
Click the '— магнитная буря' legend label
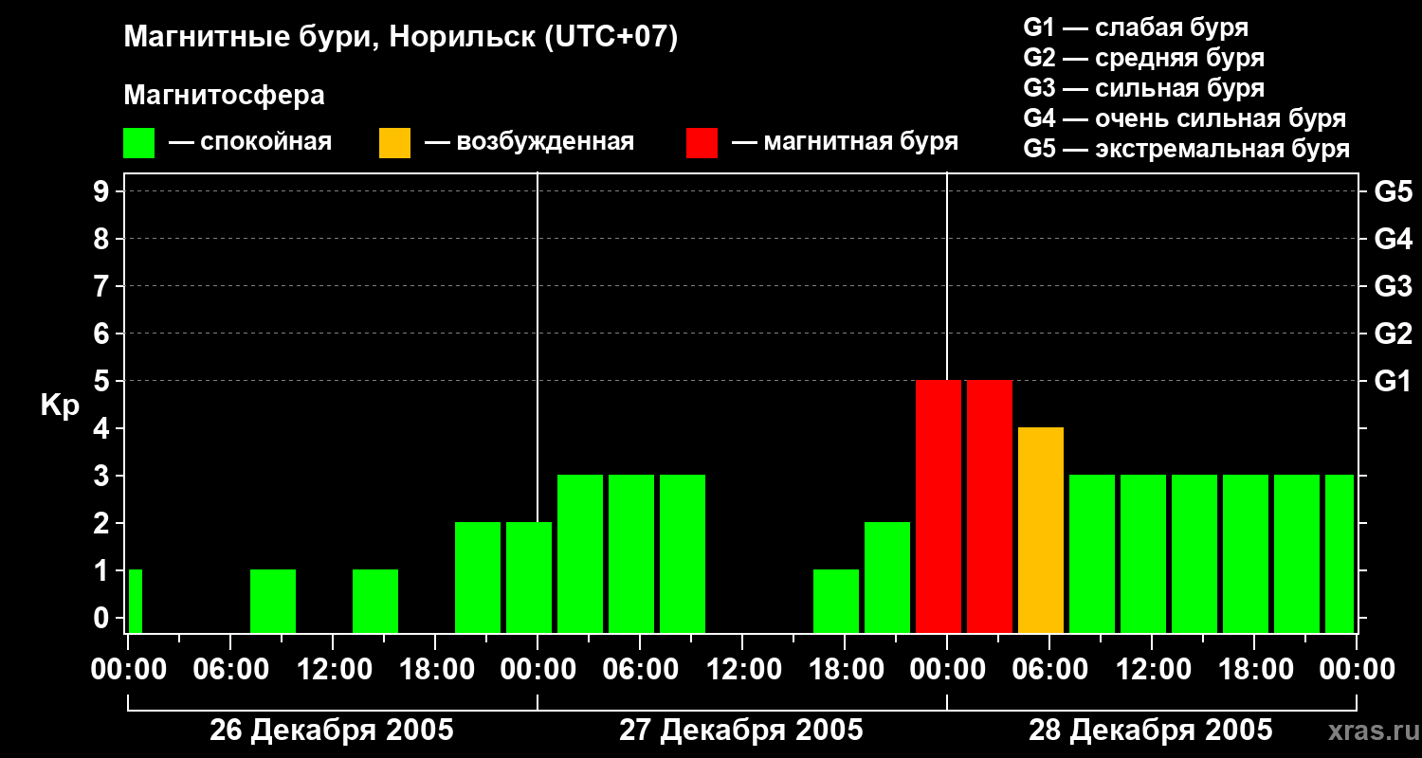(x=846, y=142)
